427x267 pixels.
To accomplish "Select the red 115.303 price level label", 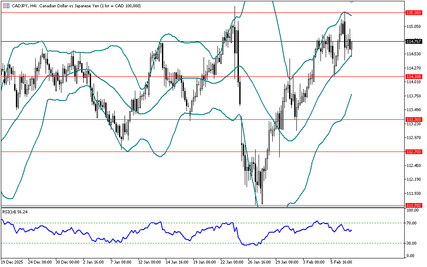I will [413, 13].
